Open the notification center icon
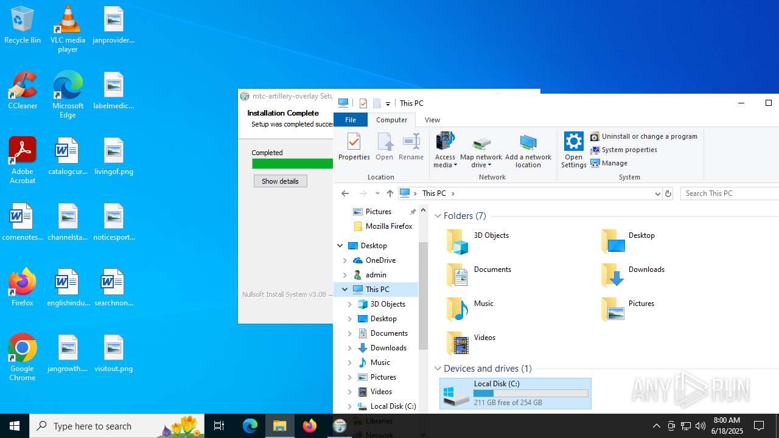Viewport: 779px width, 438px height. (759, 426)
